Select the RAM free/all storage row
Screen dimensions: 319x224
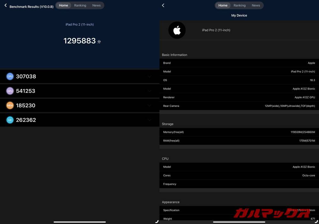tap(239, 140)
